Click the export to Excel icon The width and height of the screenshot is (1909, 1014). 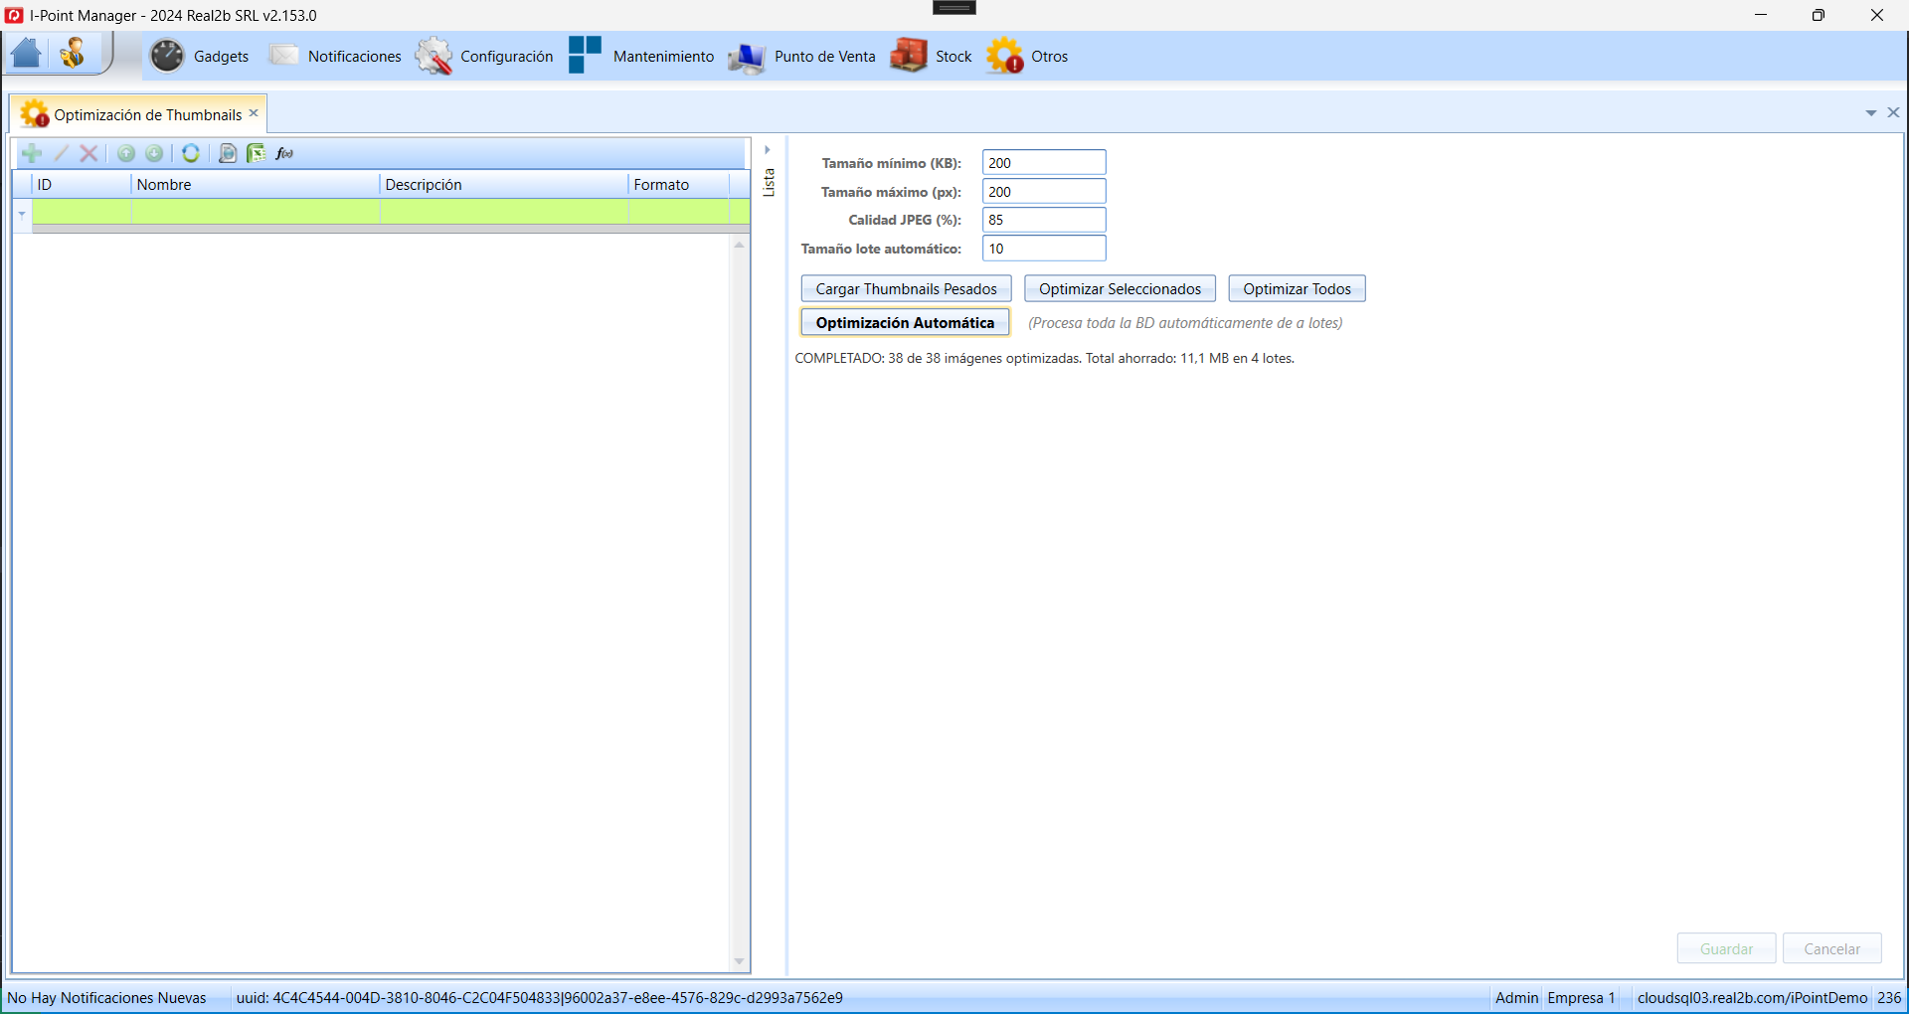click(x=257, y=153)
